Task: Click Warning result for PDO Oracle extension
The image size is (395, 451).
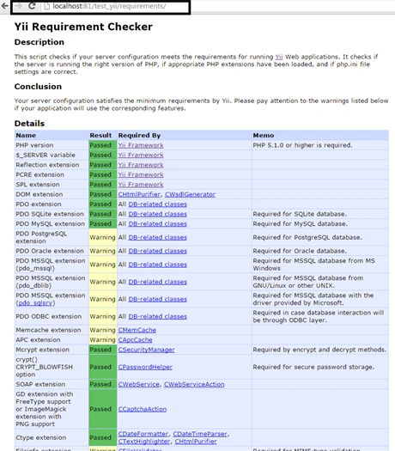Action: click(103, 251)
